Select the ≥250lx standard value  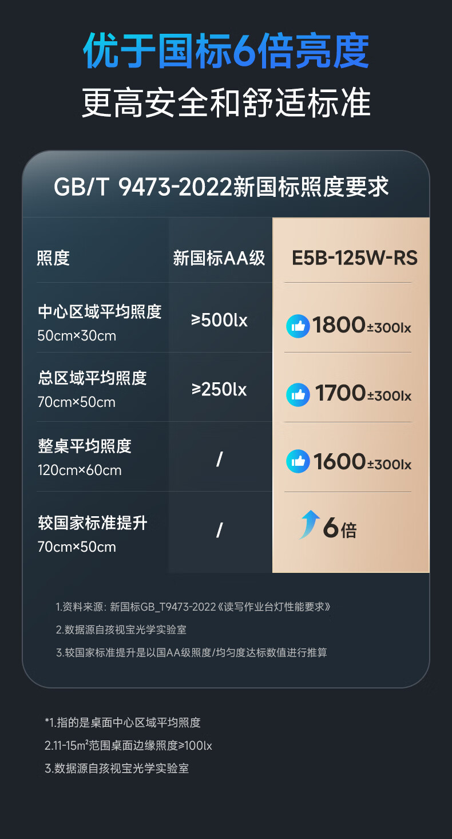[219, 390]
